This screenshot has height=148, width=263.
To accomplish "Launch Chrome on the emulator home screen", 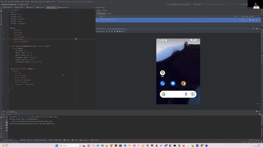I will point(183,83).
